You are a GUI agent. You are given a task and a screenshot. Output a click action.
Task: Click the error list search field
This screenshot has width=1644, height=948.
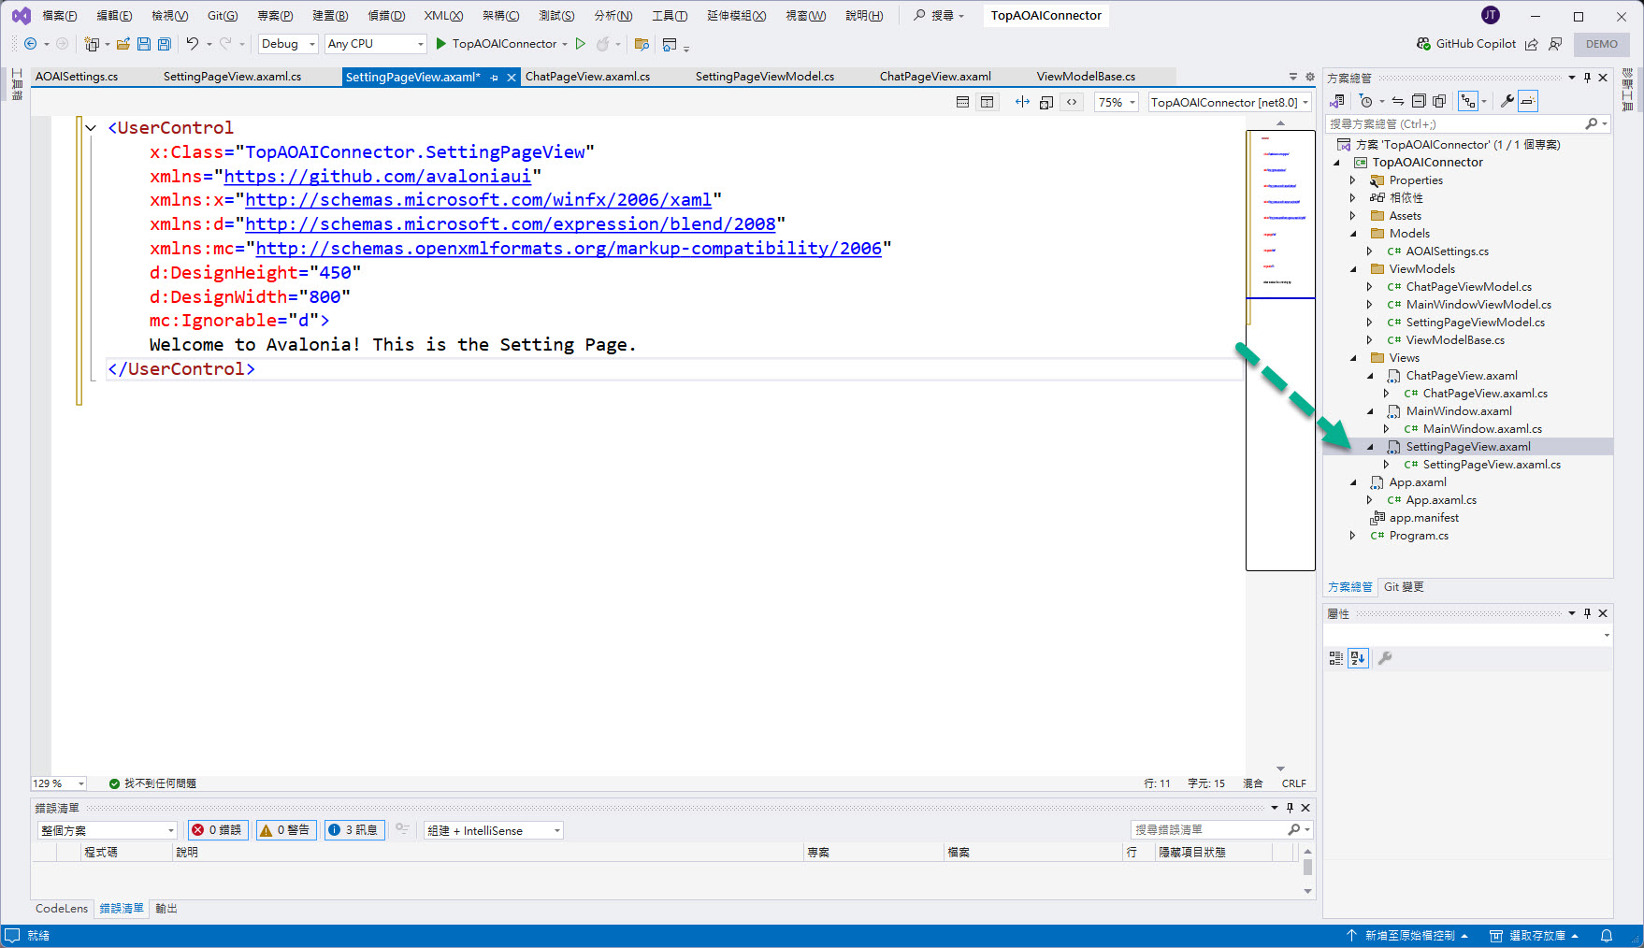1208,830
